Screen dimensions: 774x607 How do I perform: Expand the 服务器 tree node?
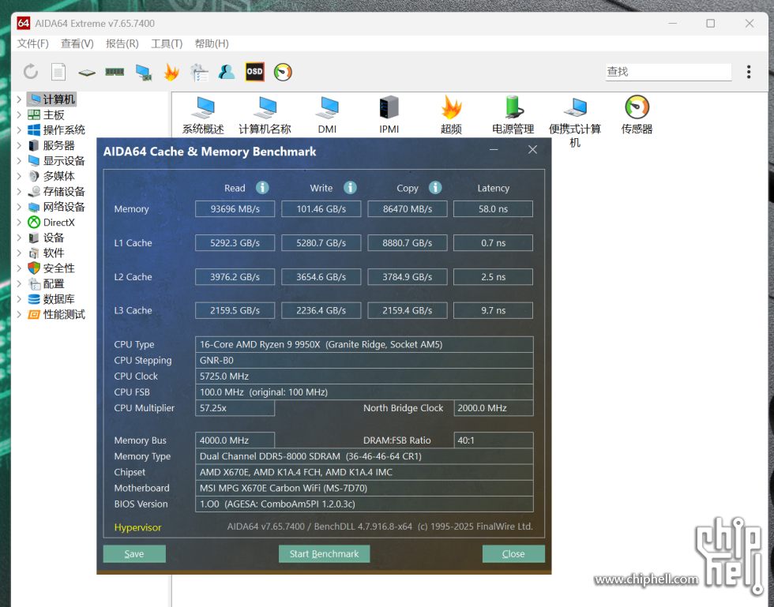point(19,145)
